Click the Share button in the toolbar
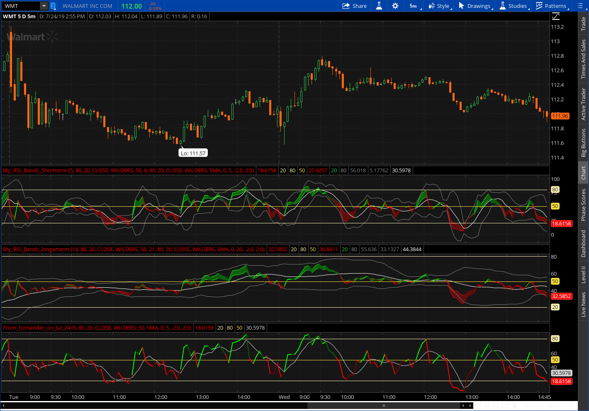The width and height of the screenshot is (589, 411). pyautogui.click(x=354, y=6)
